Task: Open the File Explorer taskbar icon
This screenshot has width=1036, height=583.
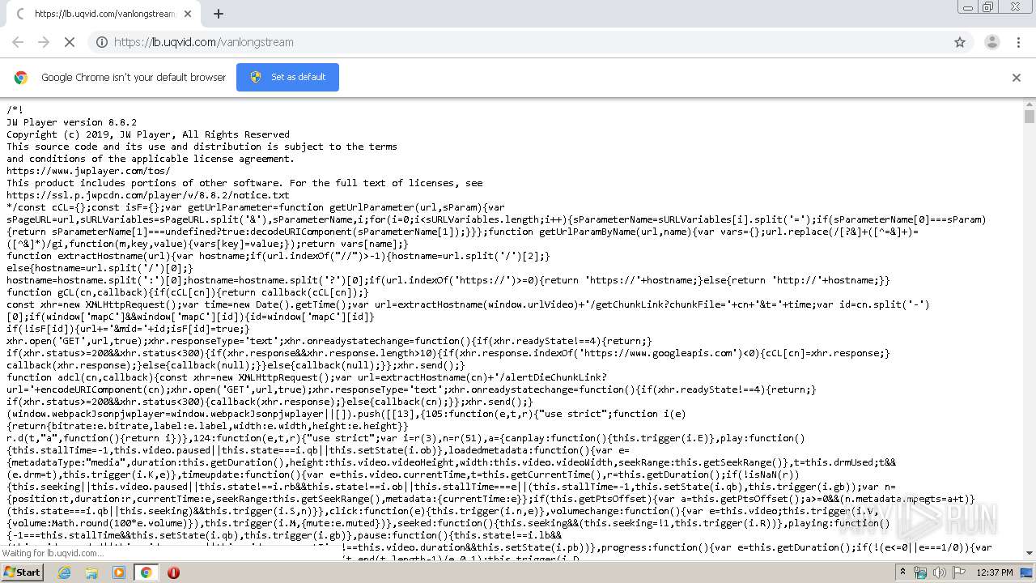Action: [x=91, y=572]
